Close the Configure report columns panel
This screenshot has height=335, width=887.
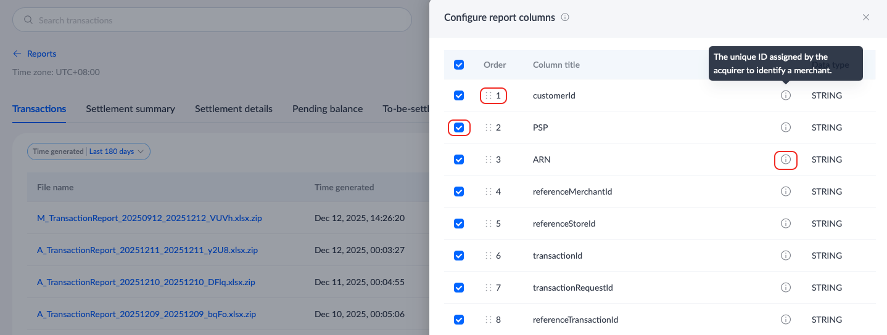(x=865, y=17)
